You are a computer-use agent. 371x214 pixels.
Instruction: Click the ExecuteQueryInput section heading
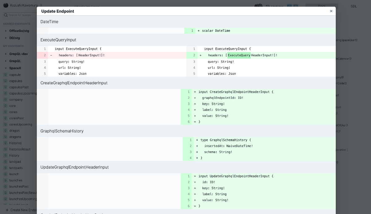coord(58,40)
